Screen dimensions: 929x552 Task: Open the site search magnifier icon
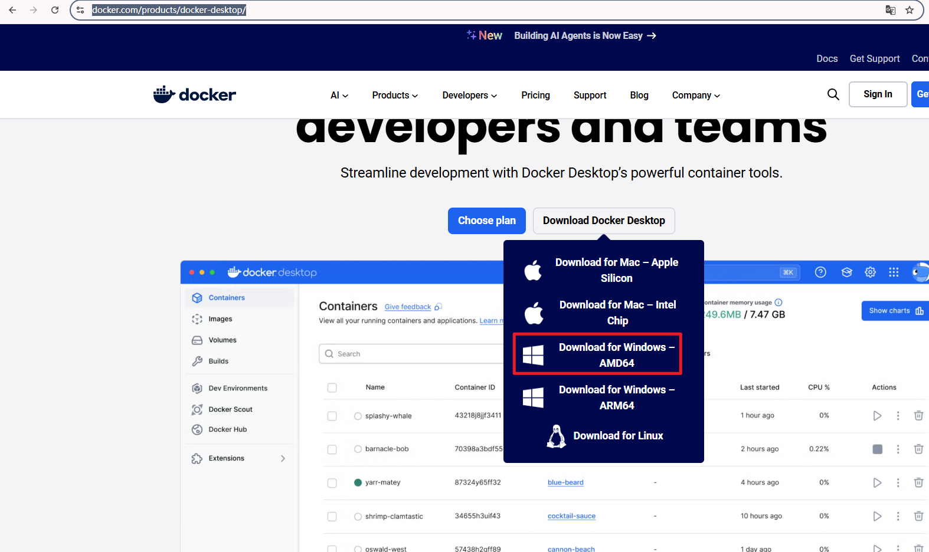833,94
